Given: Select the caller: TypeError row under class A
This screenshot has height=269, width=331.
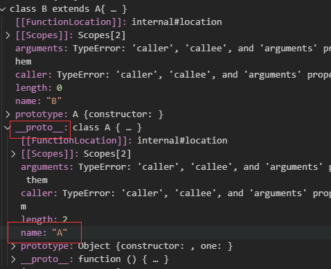Looking at the screenshot, I should click(165, 200).
